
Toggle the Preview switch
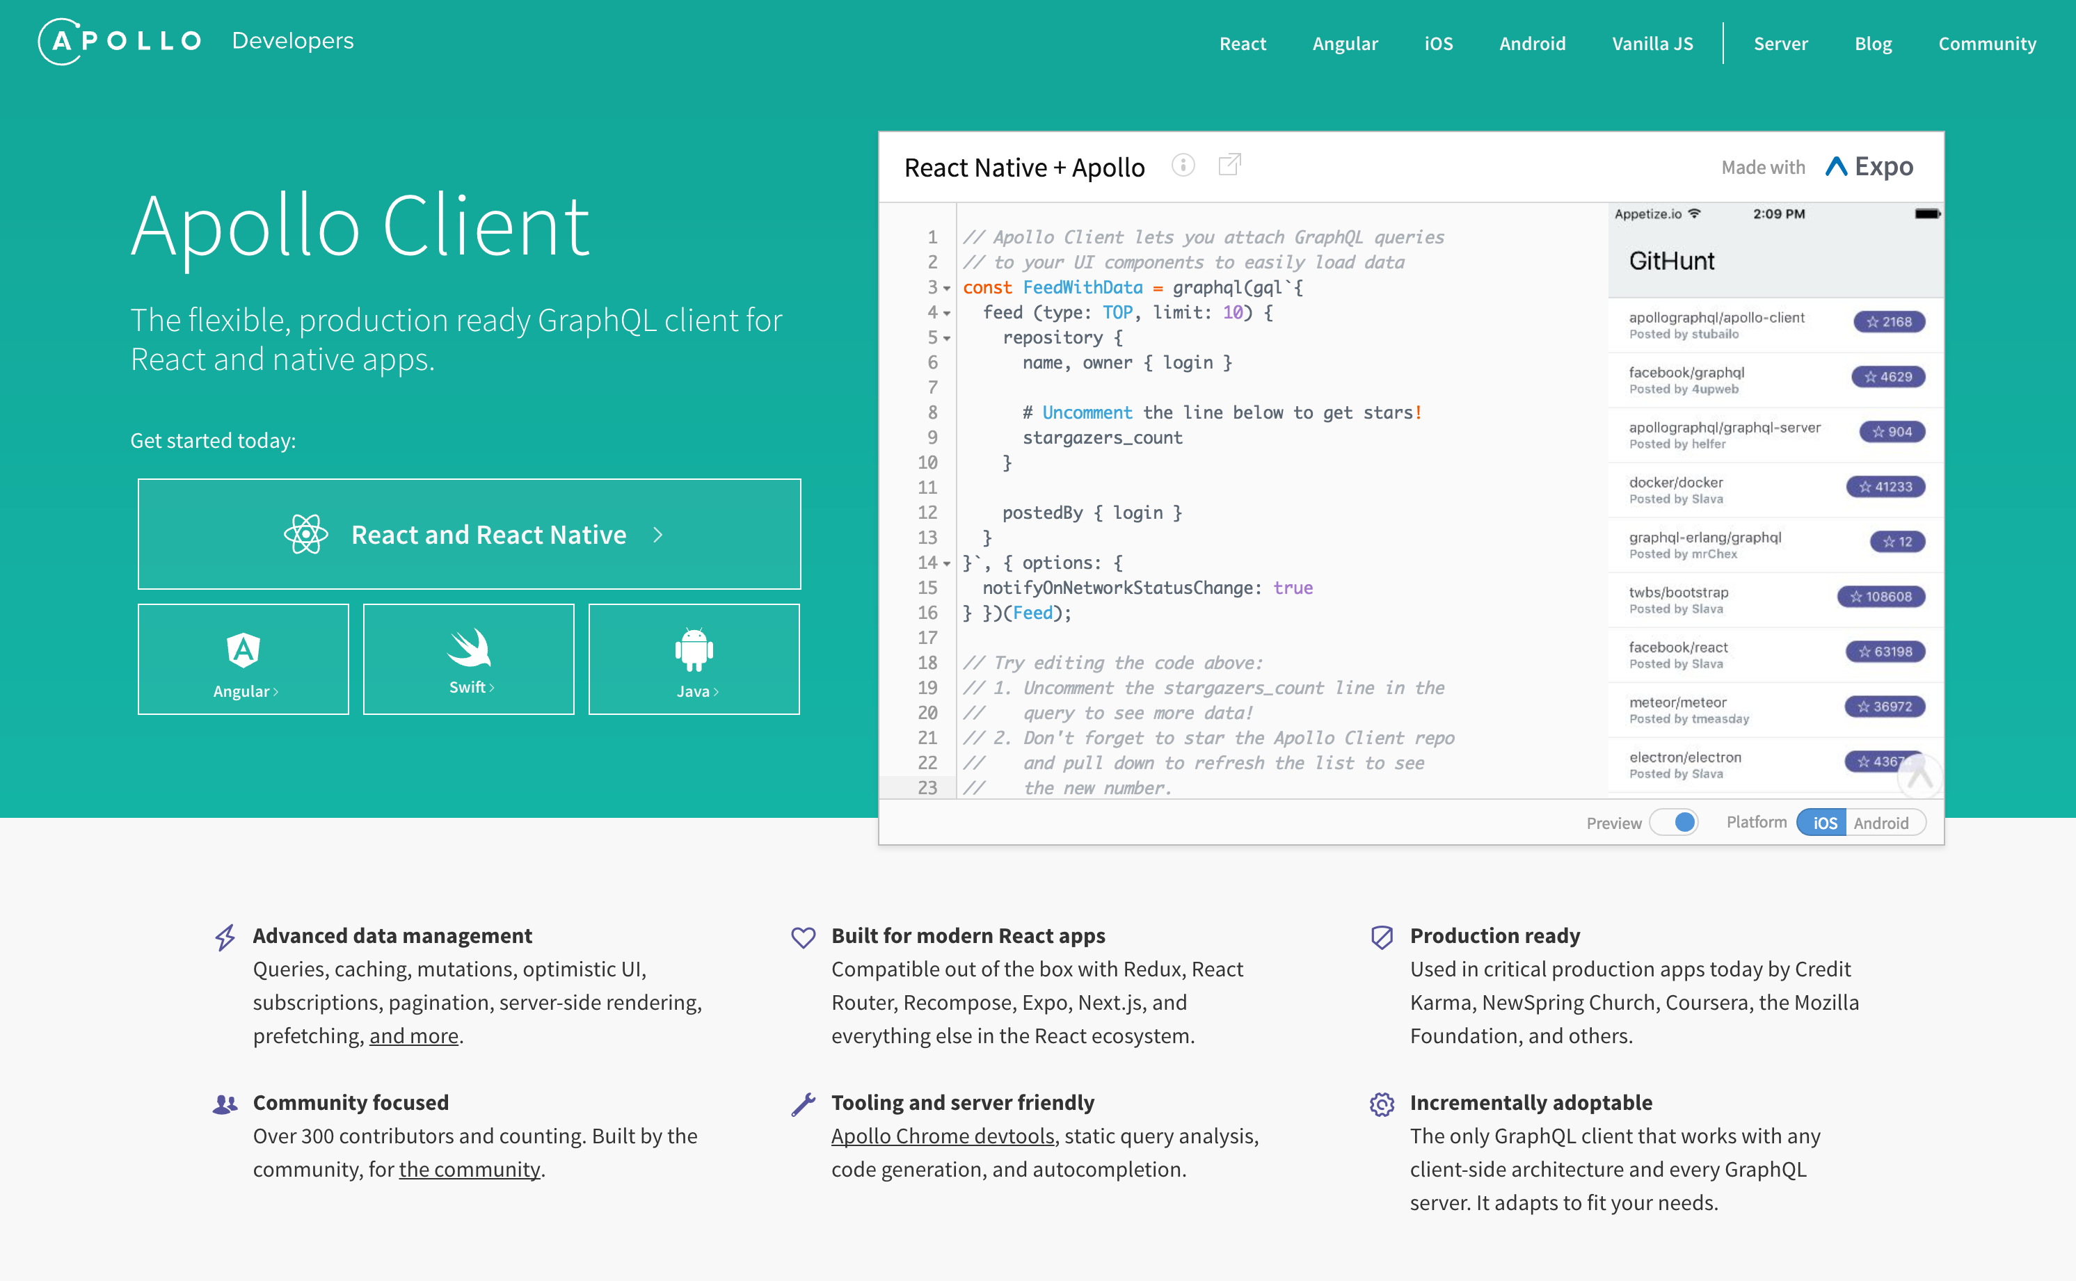1675,822
